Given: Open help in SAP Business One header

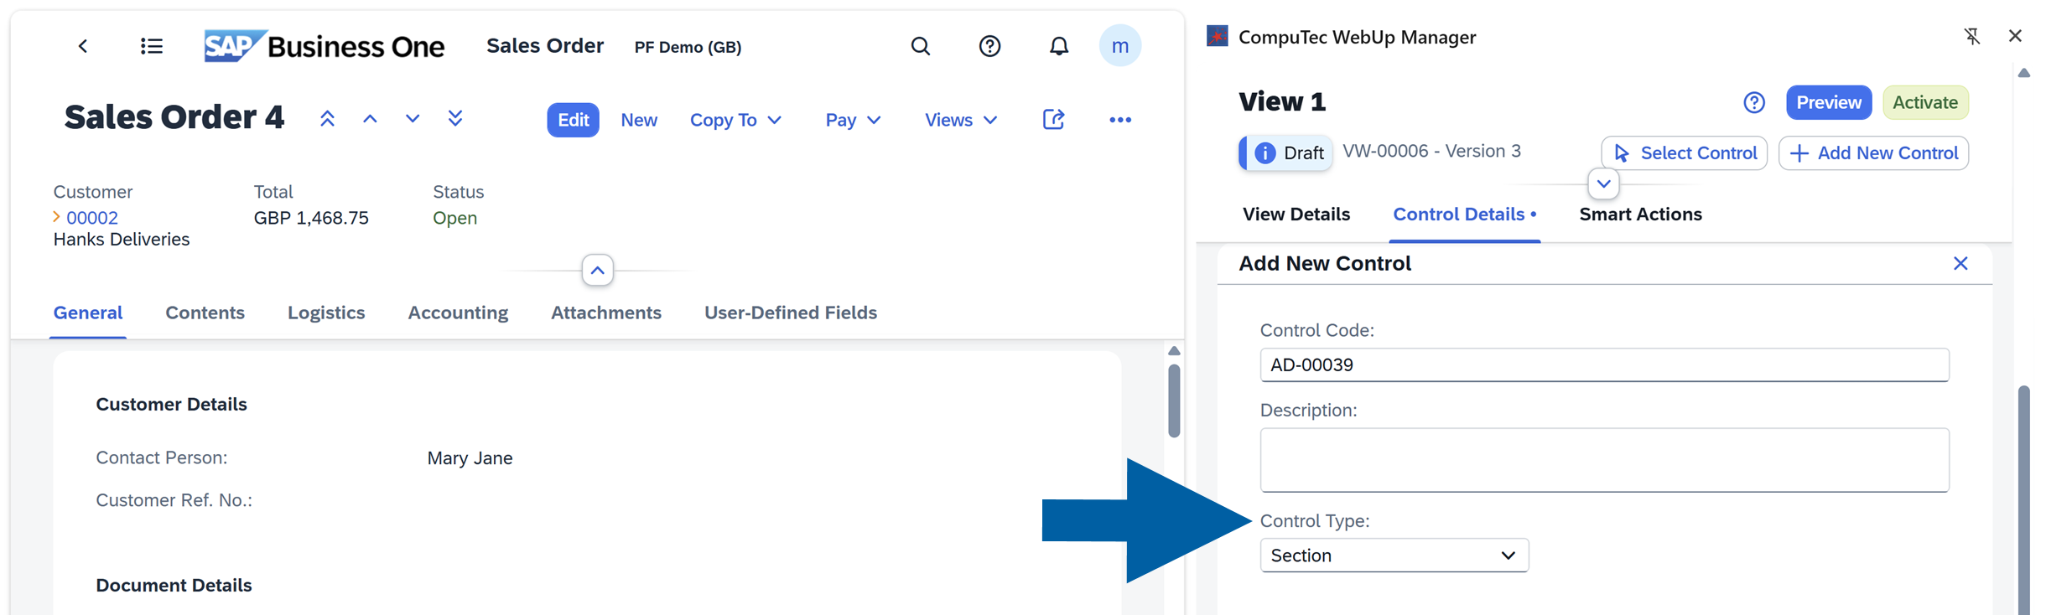Looking at the screenshot, I should pyautogui.click(x=989, y=46).
